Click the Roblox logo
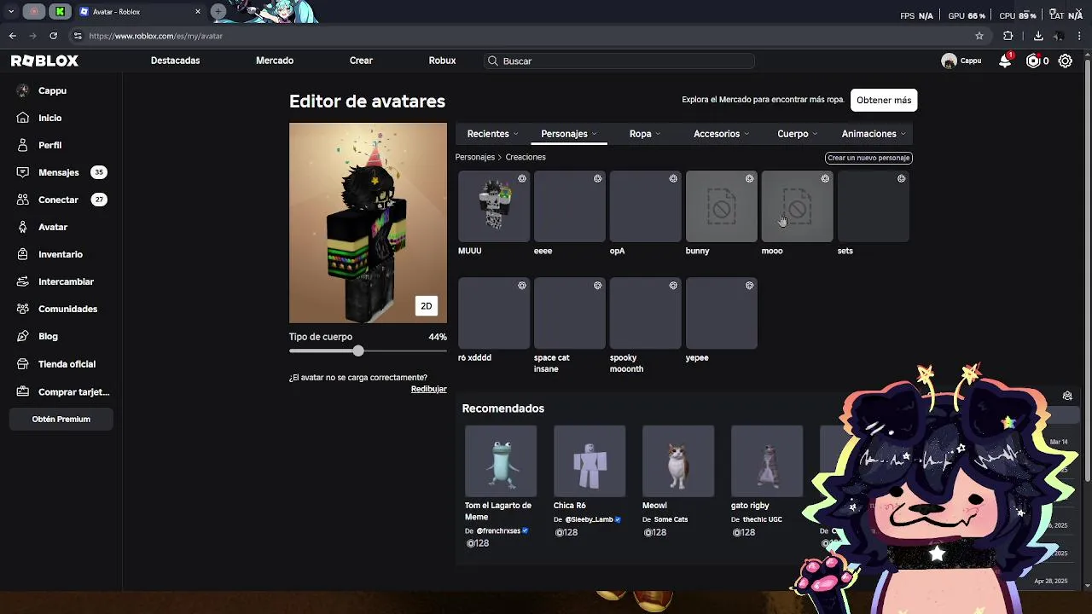Screen dimensions: 1092x614 (44, 61)
